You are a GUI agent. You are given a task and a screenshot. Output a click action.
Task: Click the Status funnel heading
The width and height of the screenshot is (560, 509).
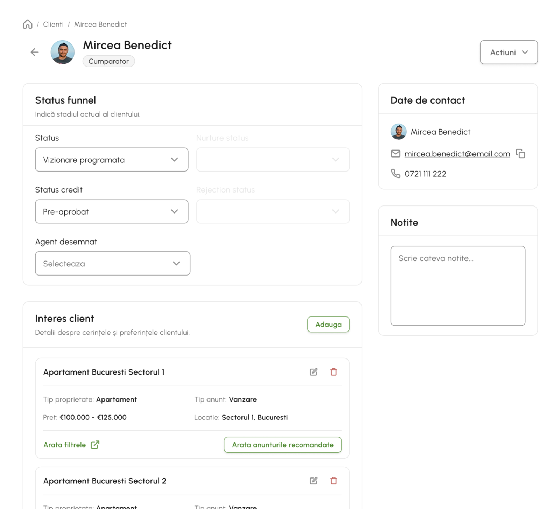click(x=65, y=100)
